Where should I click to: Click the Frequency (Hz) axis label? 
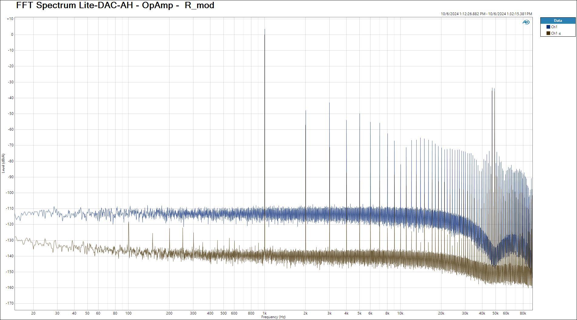273,317
